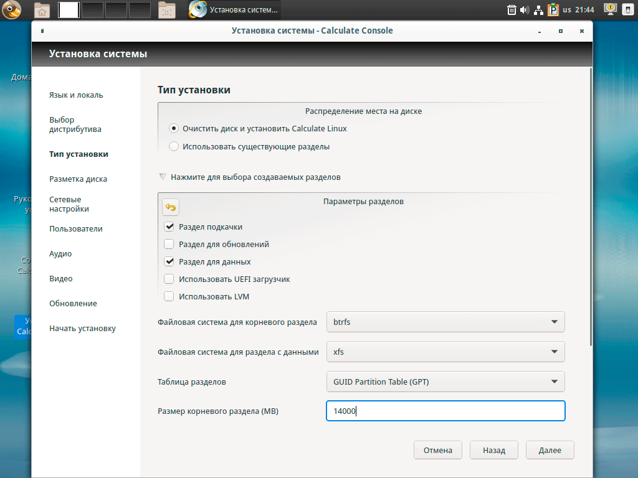Click the 'Отмена' button

tap(438, 451)
